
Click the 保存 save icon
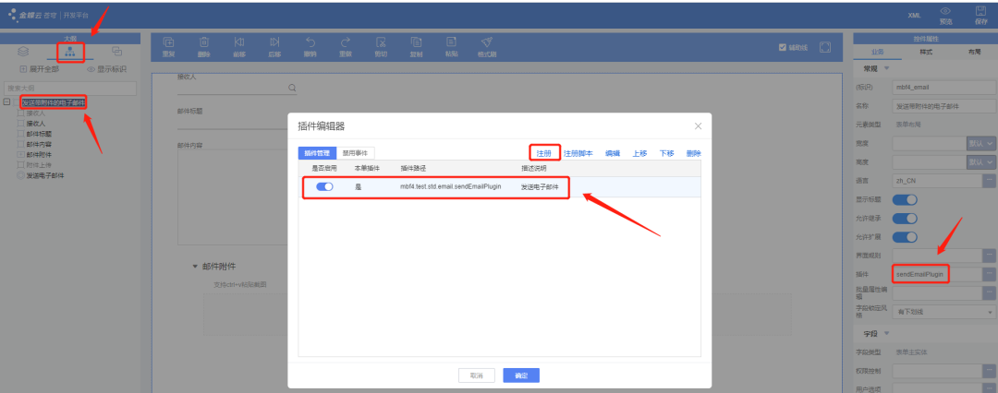pyautogui.click(x=980, y=11)
